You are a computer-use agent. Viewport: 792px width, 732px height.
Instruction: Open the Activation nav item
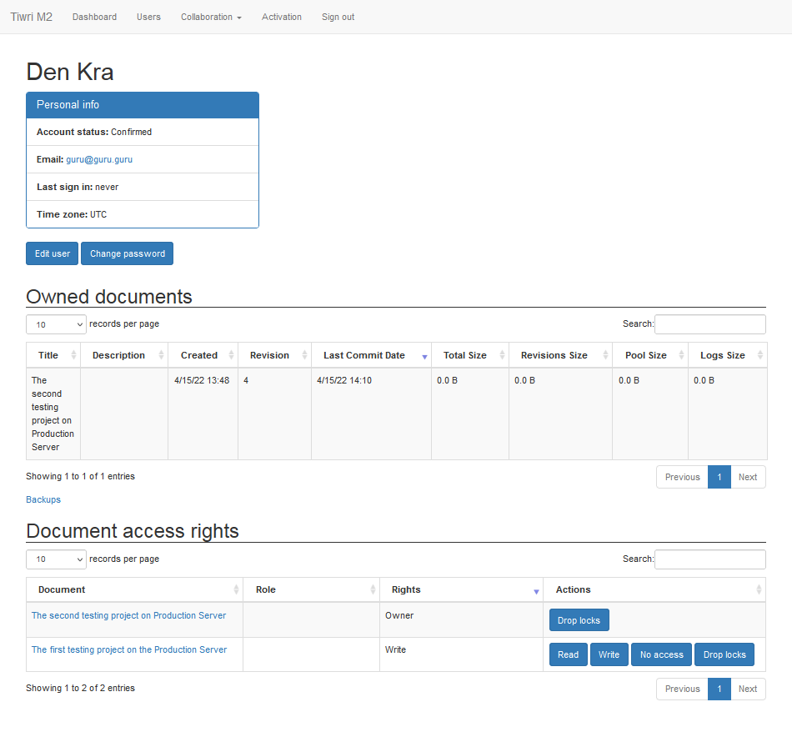tap(281, 17)
